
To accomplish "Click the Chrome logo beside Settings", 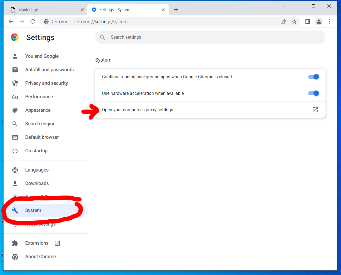I will coord(15,37).
